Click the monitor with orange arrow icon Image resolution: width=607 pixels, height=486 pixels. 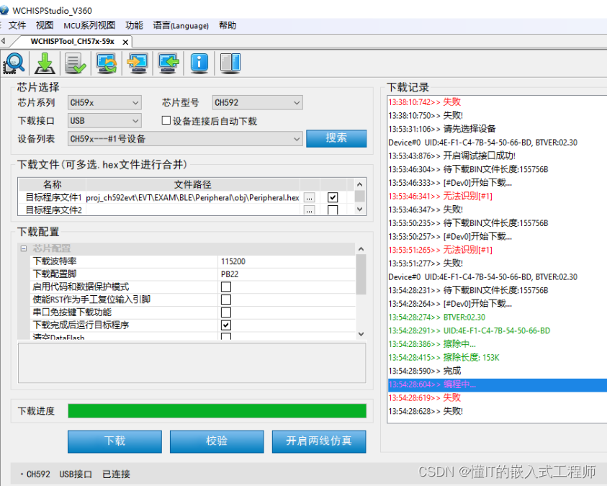138,63
